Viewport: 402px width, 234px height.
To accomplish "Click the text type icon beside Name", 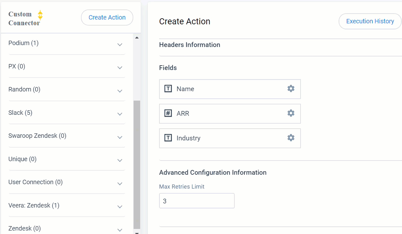I will coord(168,89).
